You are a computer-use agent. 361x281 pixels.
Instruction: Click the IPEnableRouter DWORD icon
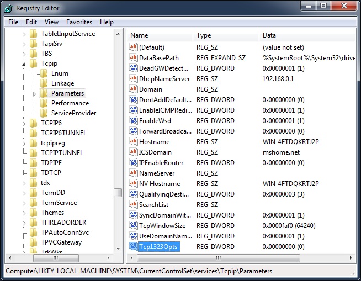[x=134, y=162]
